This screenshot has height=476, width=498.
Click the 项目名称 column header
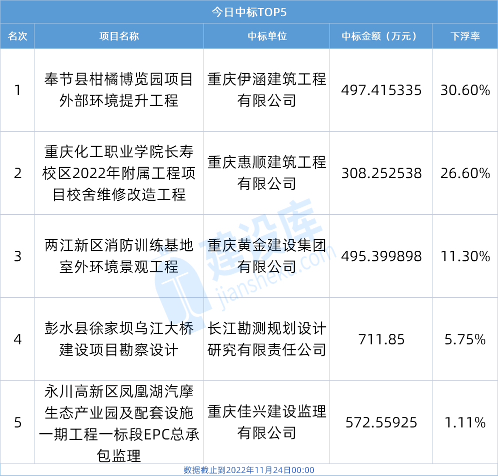pyautogui.click(x=119, y=37)
